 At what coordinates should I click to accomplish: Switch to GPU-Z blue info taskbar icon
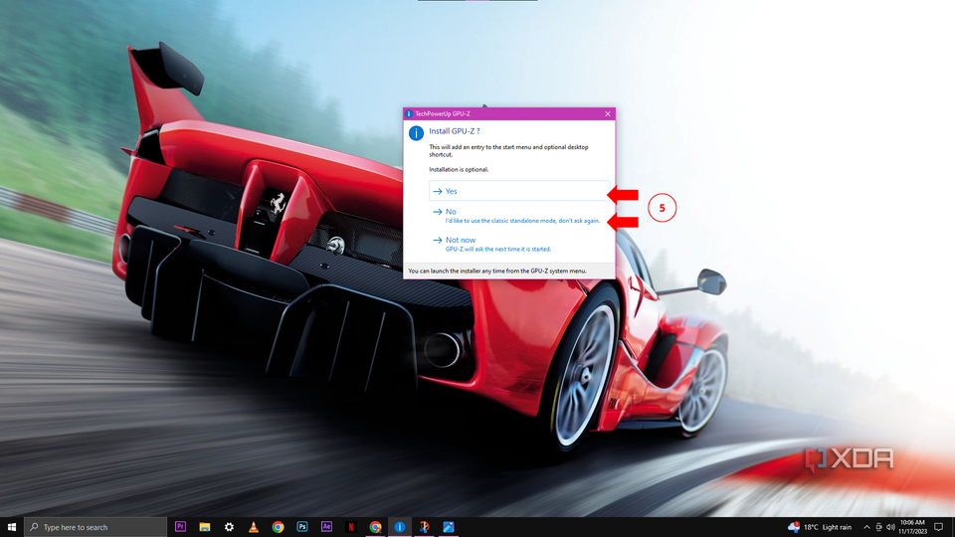(400, 527)
